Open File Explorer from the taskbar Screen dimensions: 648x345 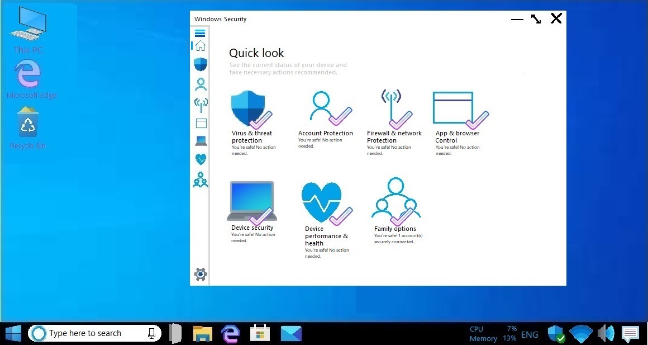(202, 333)
